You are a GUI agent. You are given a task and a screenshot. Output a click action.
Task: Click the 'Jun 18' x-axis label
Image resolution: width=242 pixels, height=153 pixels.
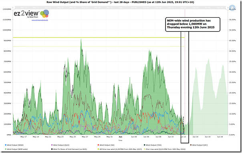220,137
